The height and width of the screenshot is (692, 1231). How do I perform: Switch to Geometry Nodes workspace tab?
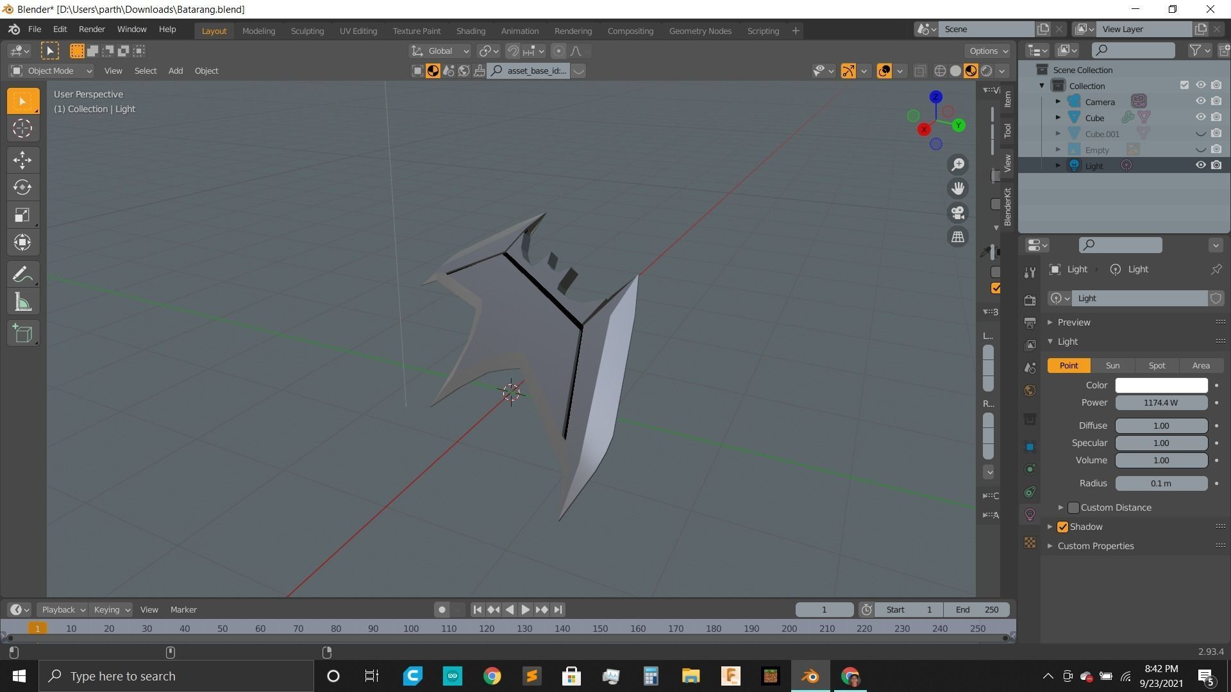[x=700, y=31]
